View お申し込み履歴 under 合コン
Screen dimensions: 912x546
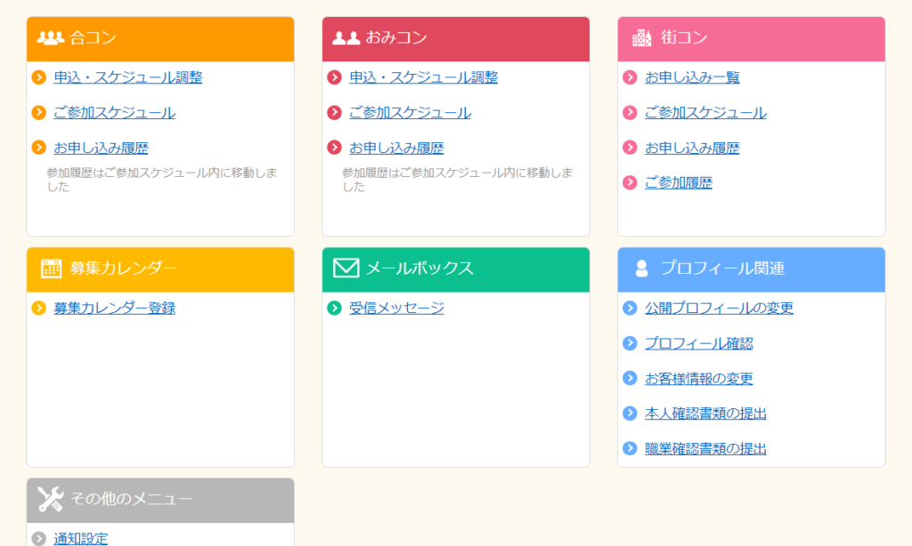click(x=101, y=148)
